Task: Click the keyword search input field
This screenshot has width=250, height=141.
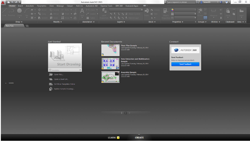Action: (x=180, y=2)
